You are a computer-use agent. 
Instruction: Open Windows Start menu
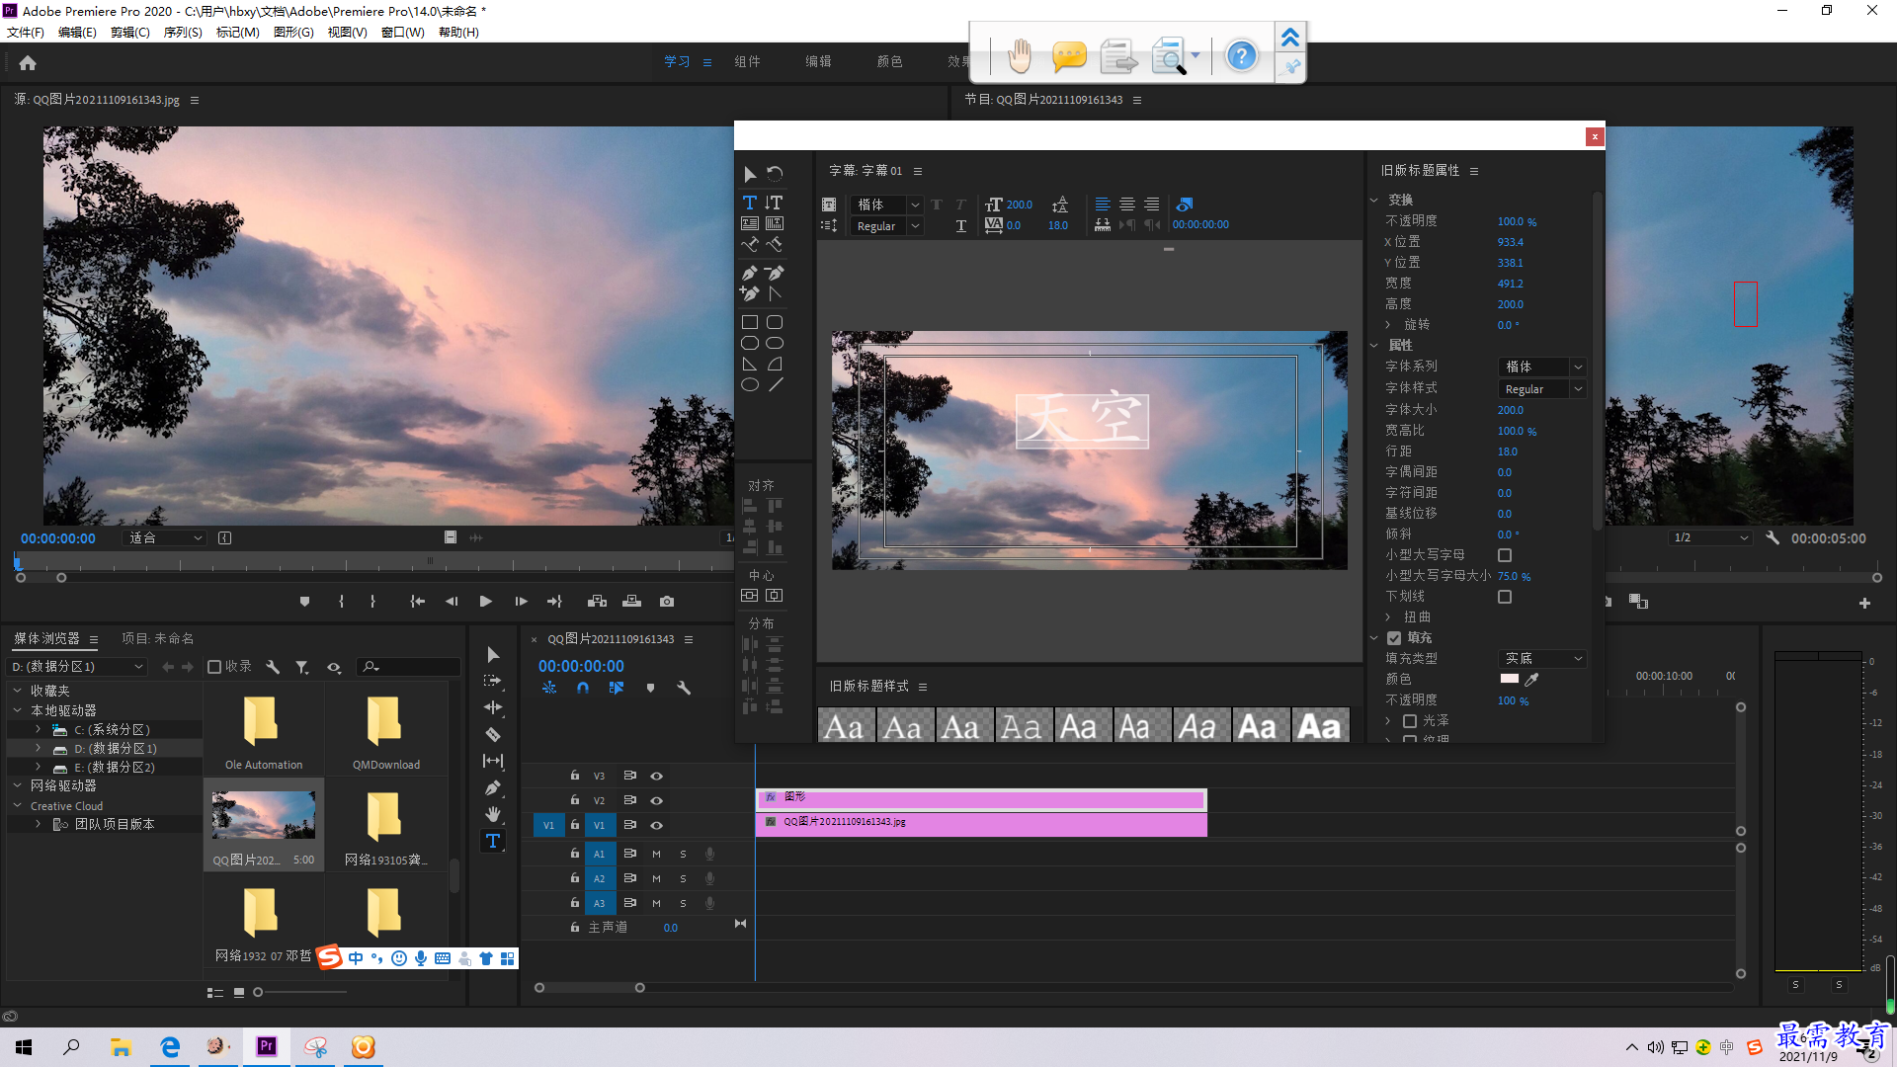[24, 1046]
